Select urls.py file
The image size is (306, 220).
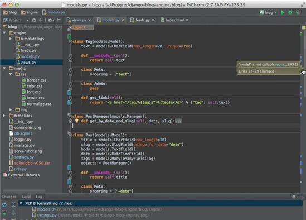[18, 169]
